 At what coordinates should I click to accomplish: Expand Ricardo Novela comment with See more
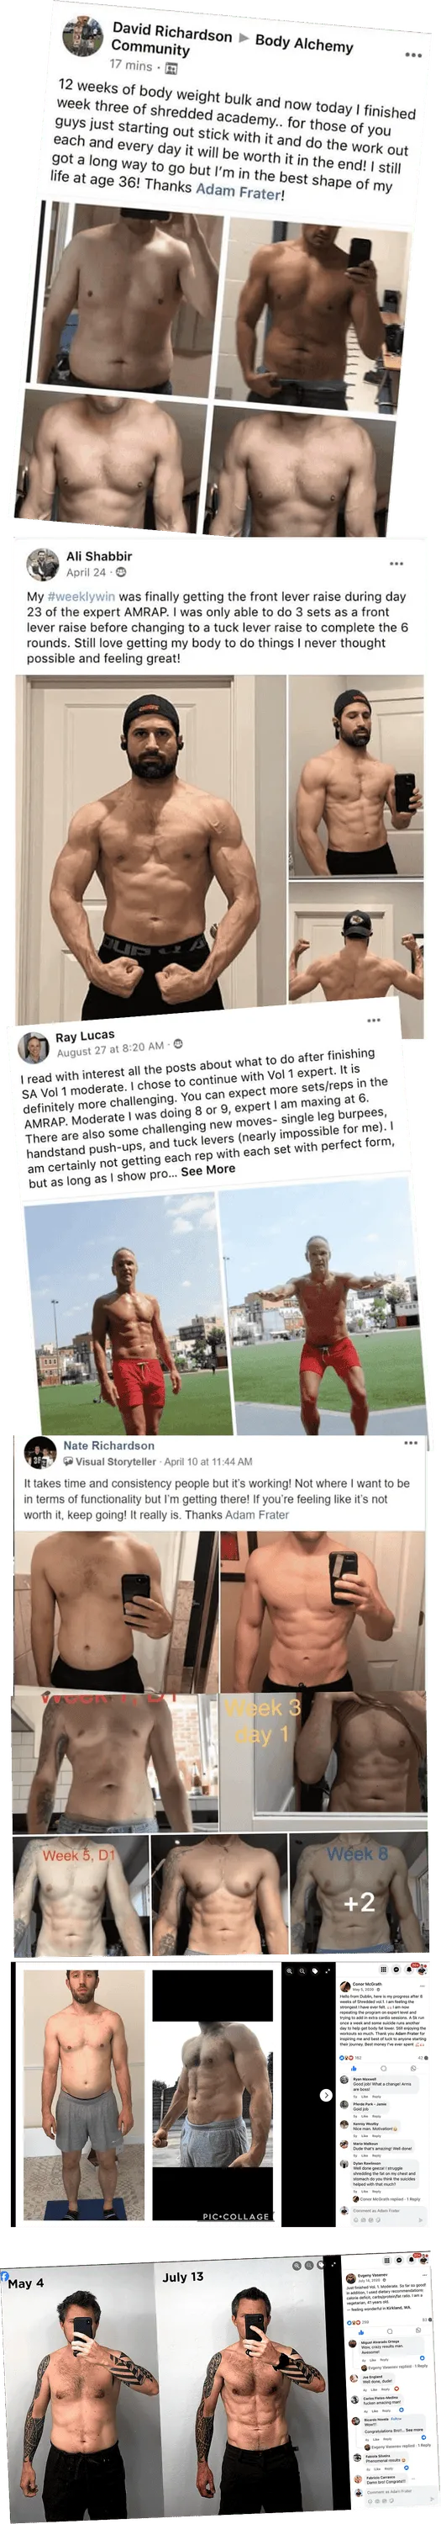pyautogui.click(x=415, y=2430)
